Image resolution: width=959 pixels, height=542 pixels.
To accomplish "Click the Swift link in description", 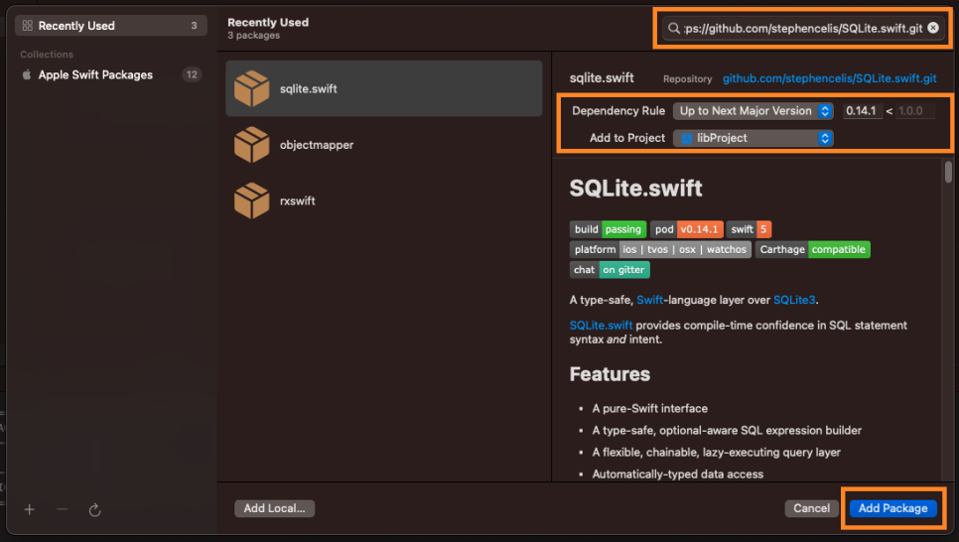I will (x=649, y=300).
